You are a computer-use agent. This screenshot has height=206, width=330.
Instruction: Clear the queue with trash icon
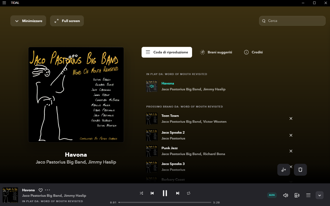(x=300, y=170)
